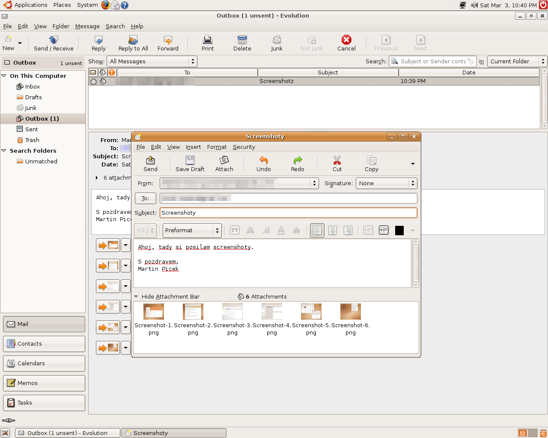548x438 pixels.
Task: Click Redo in composer toolbar
Action: (x=298, y=164)
